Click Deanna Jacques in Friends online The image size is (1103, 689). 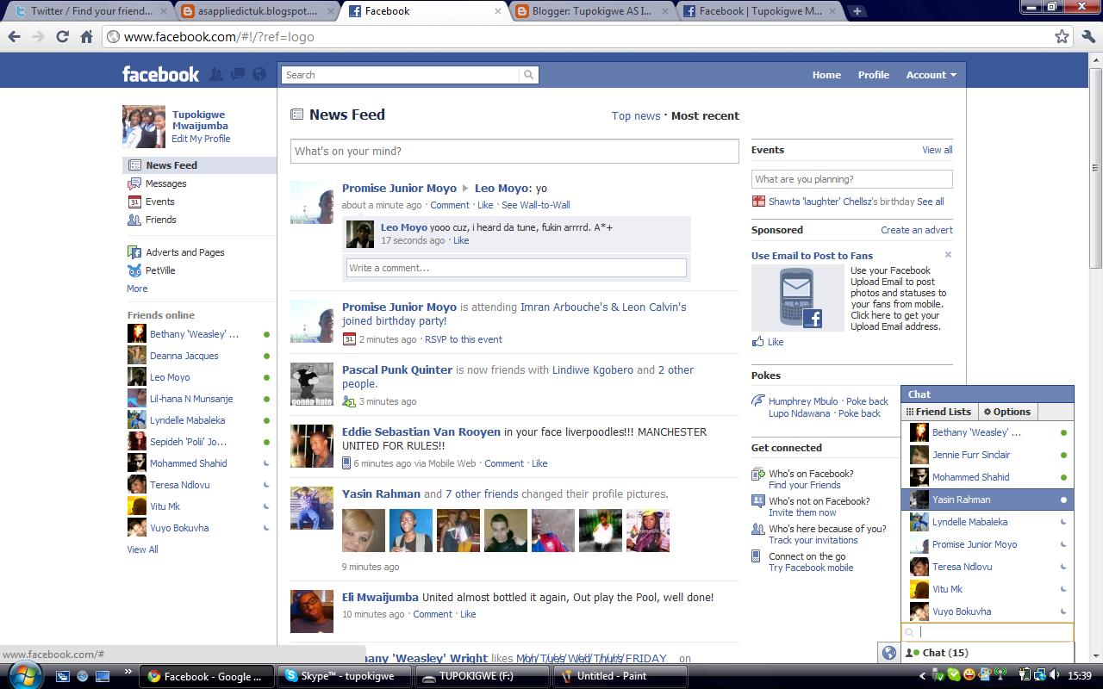tap(199, 356)
